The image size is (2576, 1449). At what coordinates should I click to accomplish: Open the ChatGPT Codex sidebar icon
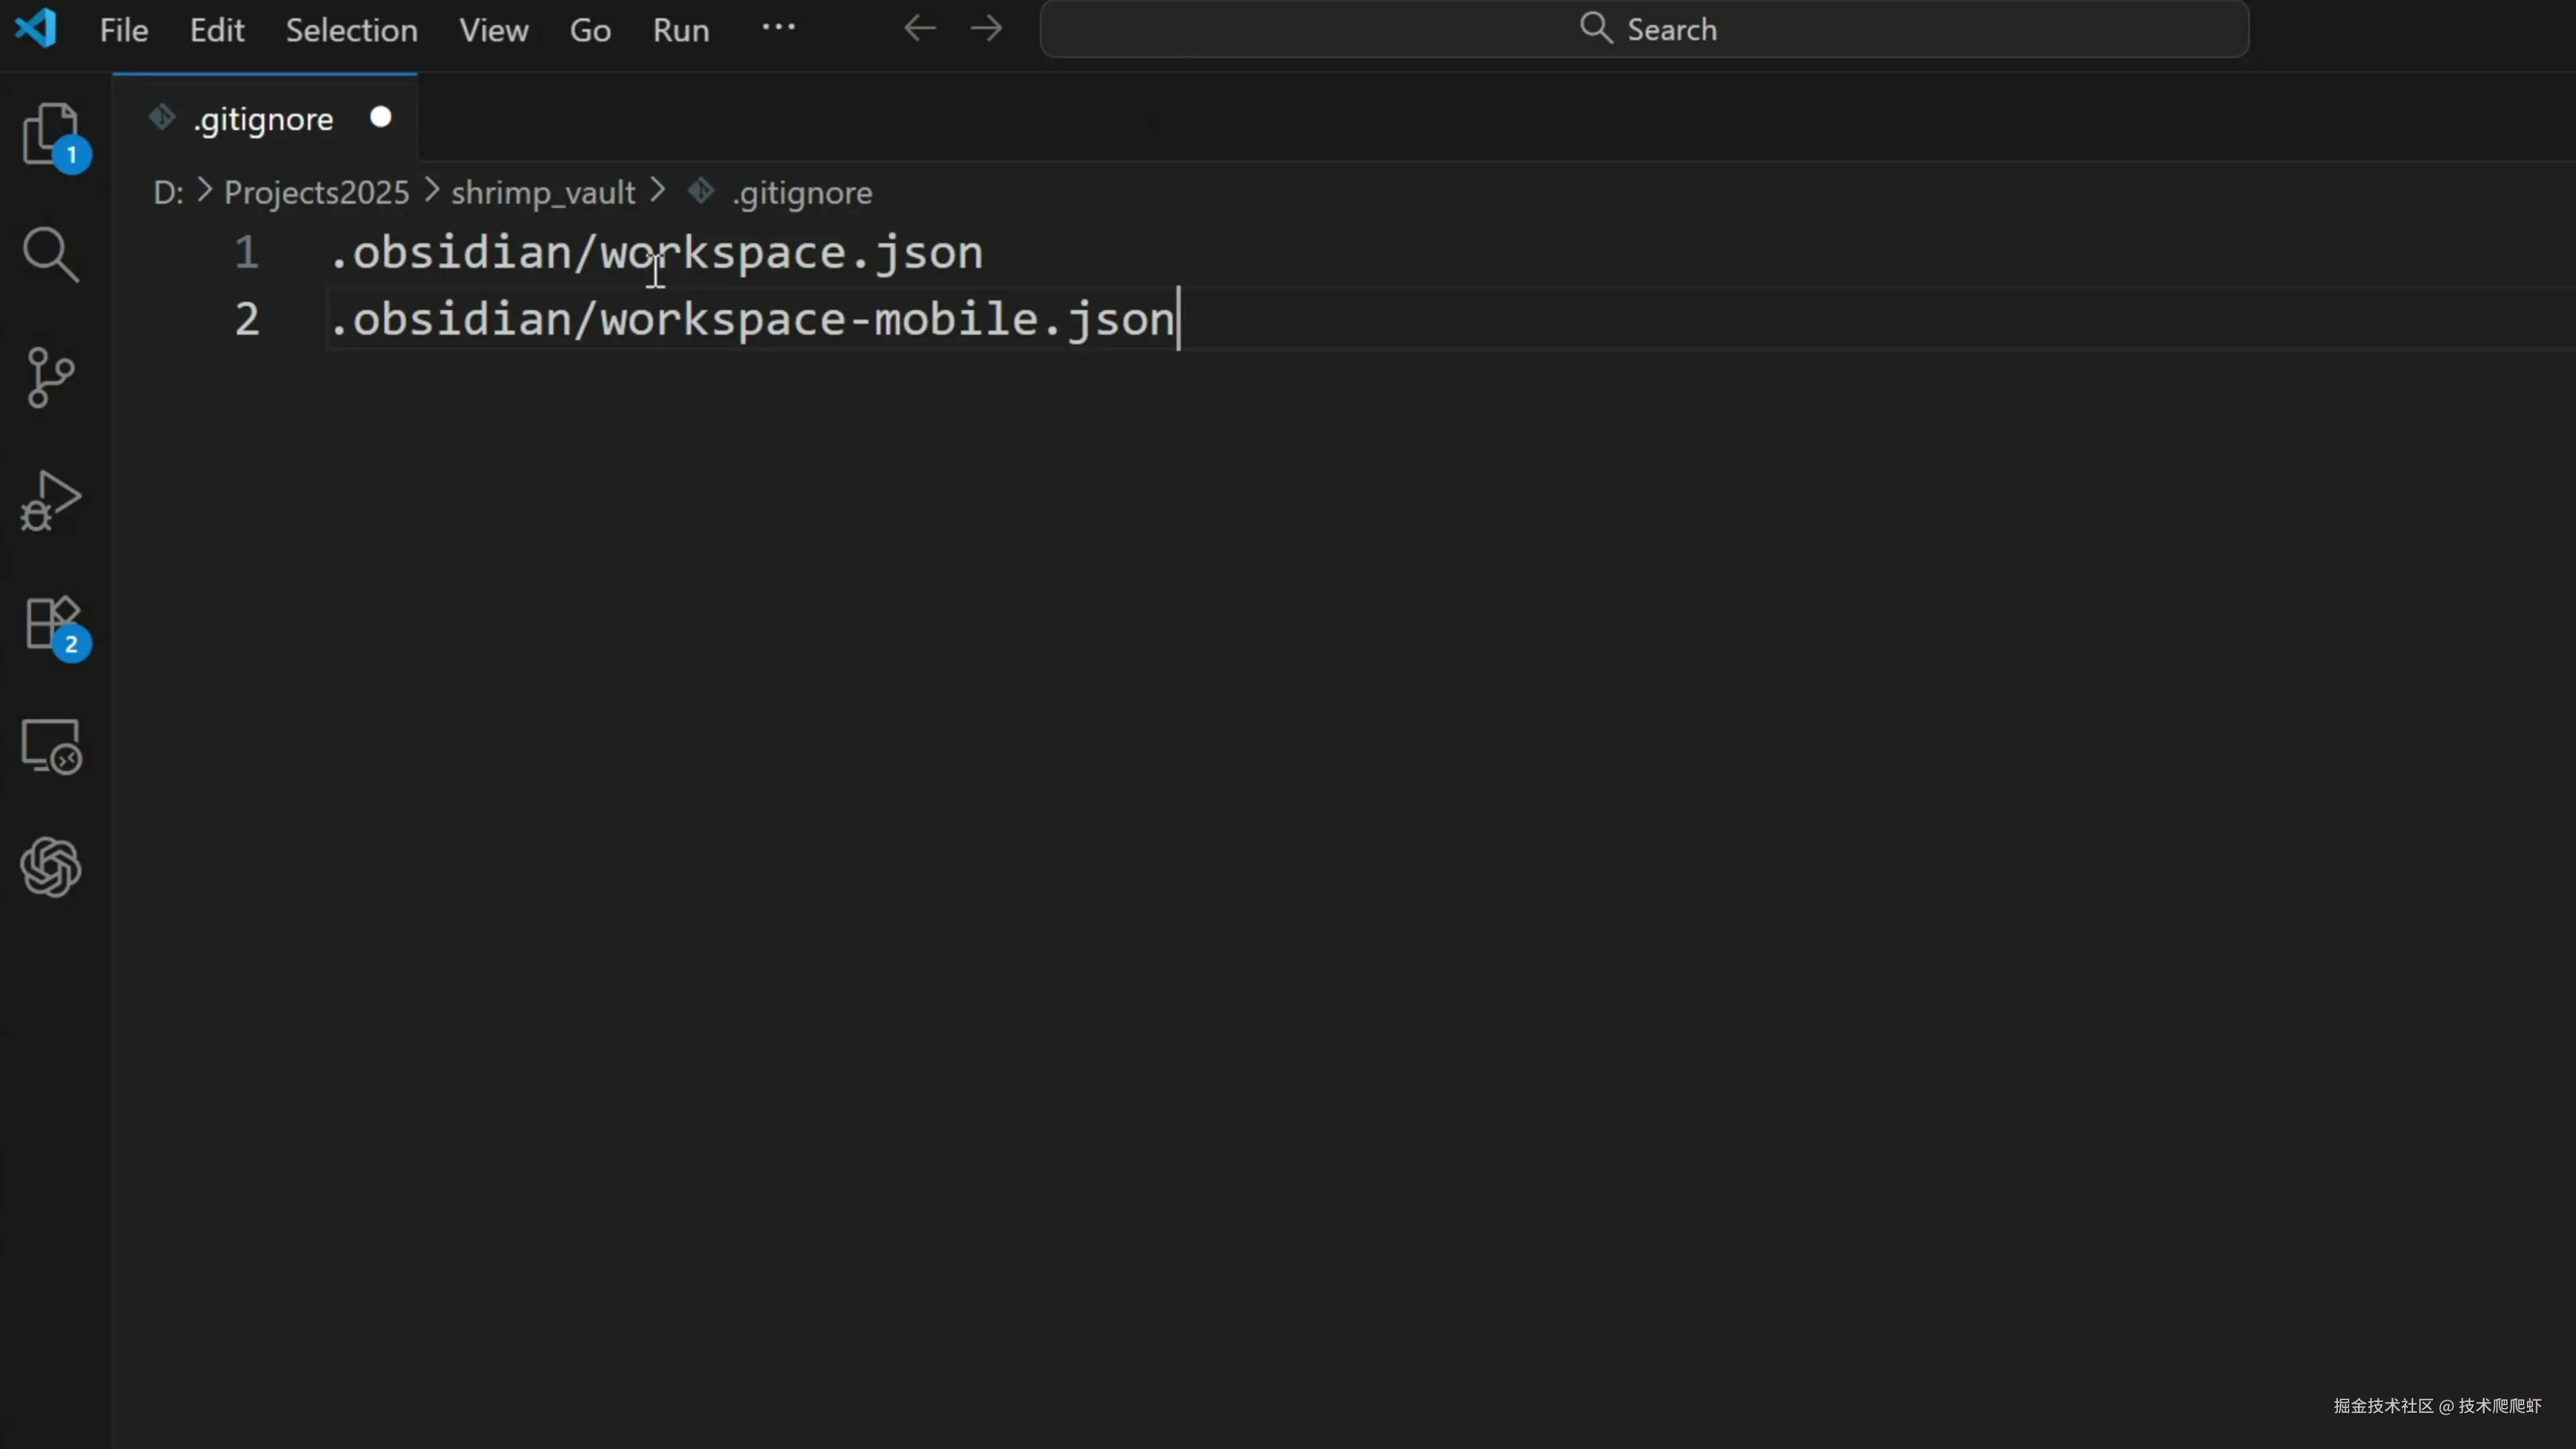coord(51,867)
